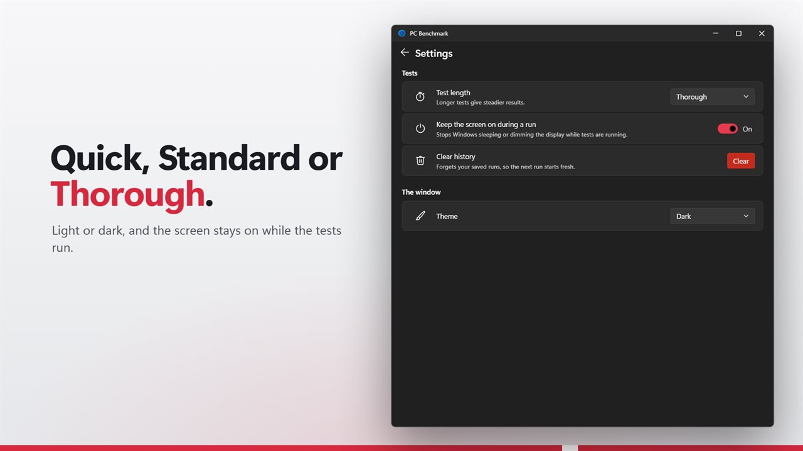This screenshot has width=803, height=451.
Task: Click the Tests section header
Action: (410, 73)
